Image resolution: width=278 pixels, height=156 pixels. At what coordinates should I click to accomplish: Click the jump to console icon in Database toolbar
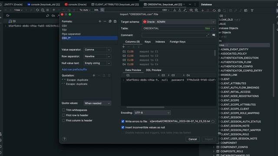pos(245,10)
